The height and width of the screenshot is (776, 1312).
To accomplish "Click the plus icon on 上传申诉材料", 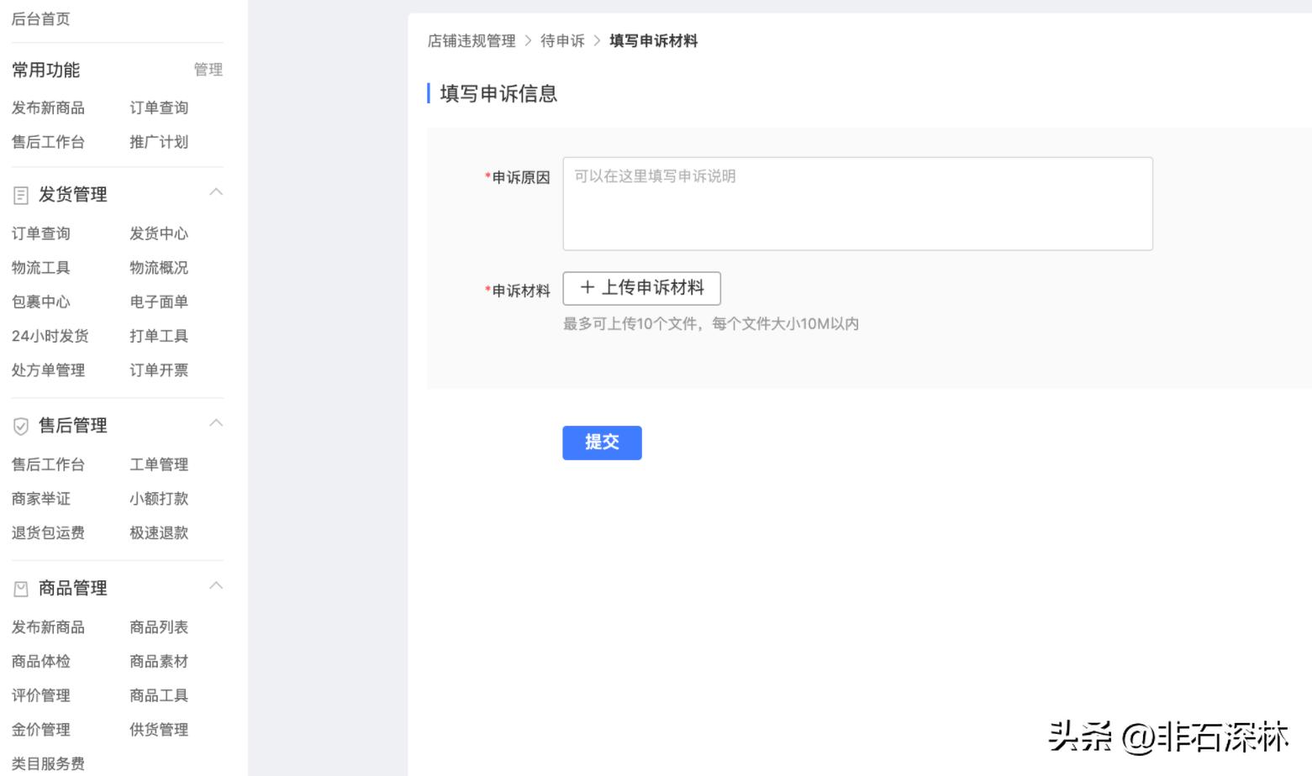I will coord(587,287).
